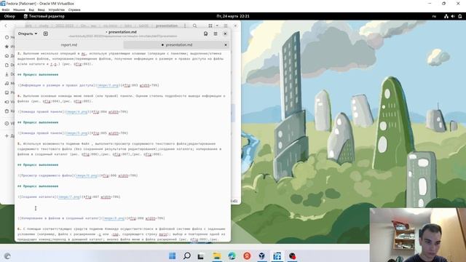The height and width of the screenshot is (262, 466).
Task: Open VirtualBox 'Устройства' menu
Action: 57,9
